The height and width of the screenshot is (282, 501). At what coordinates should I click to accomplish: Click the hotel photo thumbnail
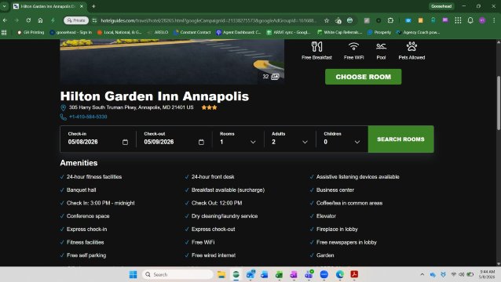172,62
